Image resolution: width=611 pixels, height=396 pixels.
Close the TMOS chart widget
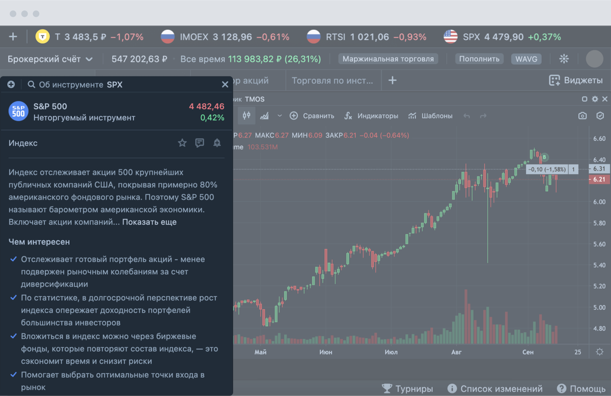605,99
